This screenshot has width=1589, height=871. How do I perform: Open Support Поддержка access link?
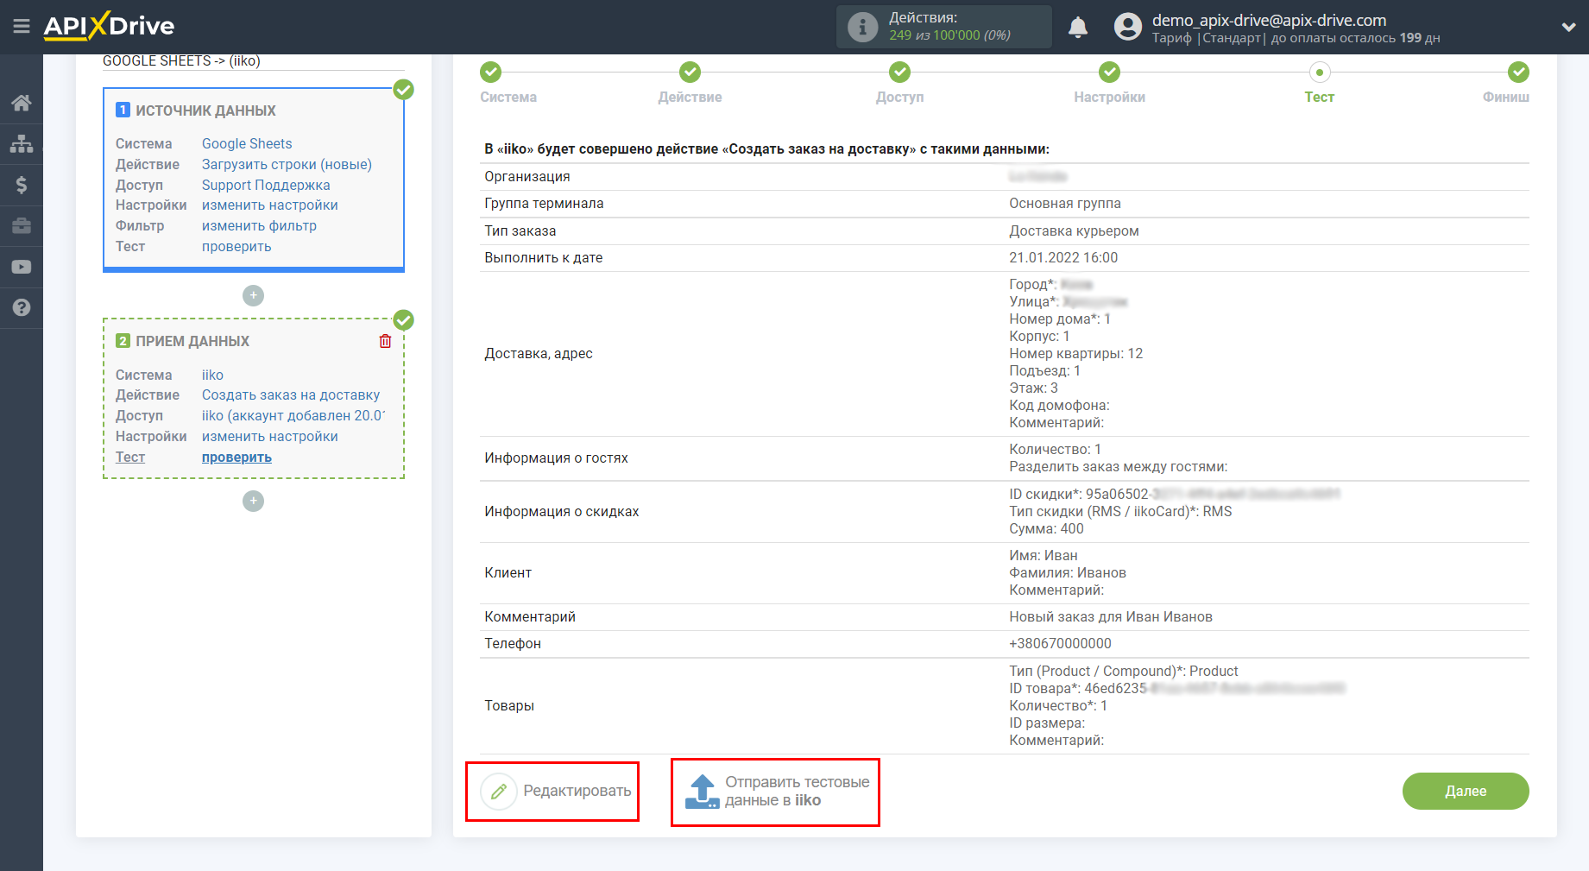266,186
